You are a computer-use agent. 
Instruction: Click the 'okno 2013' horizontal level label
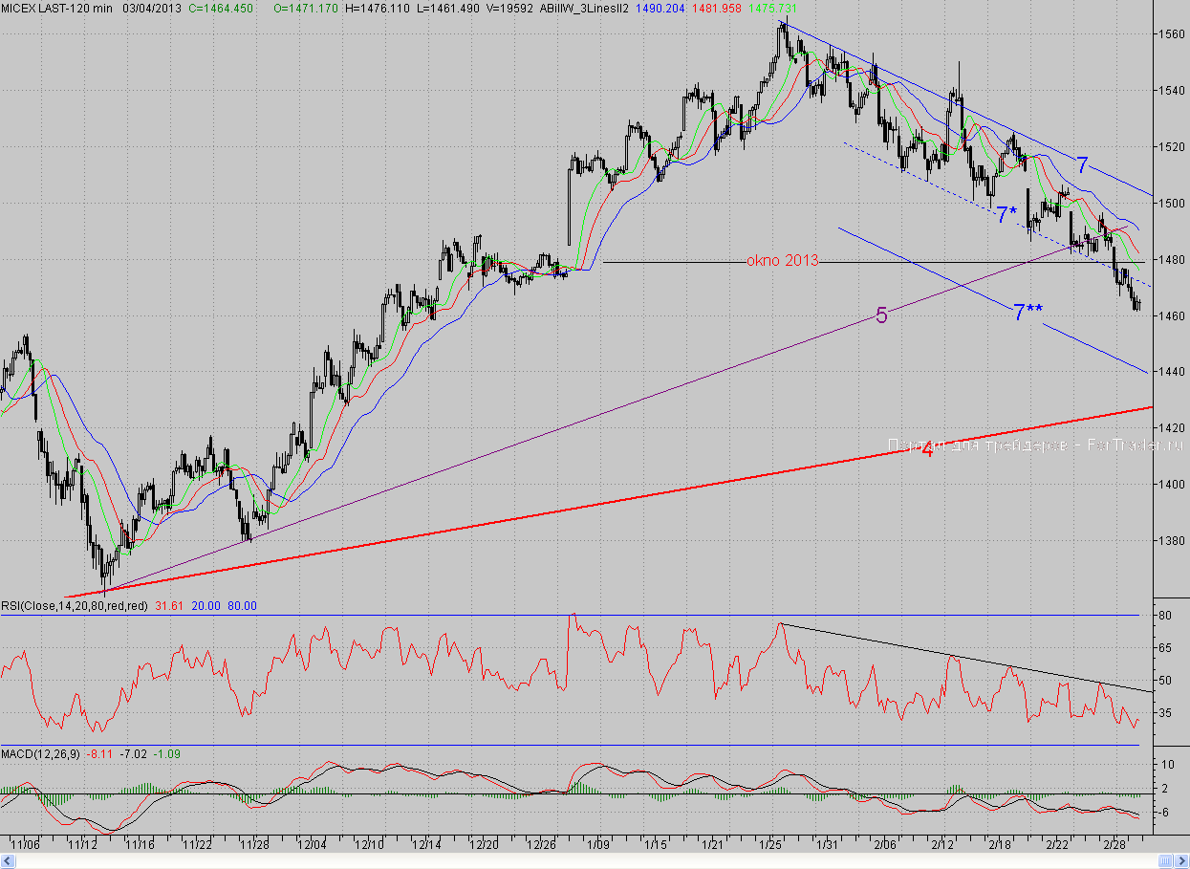[x=782, y=260]
